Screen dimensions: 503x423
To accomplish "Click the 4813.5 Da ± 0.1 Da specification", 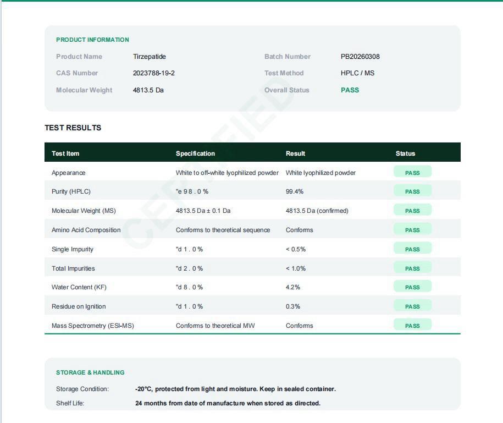I will pyautogui.click(x=203, y=211).
